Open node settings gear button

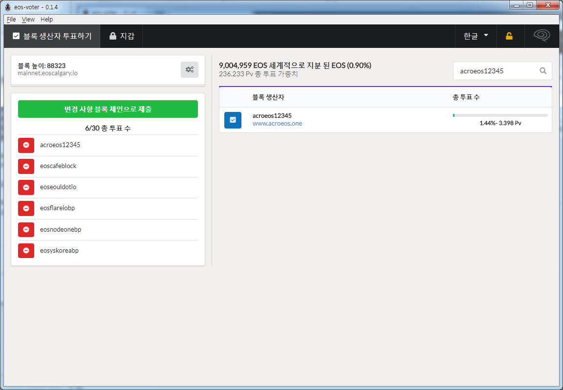pyautogui.click(x=190, y=70)
